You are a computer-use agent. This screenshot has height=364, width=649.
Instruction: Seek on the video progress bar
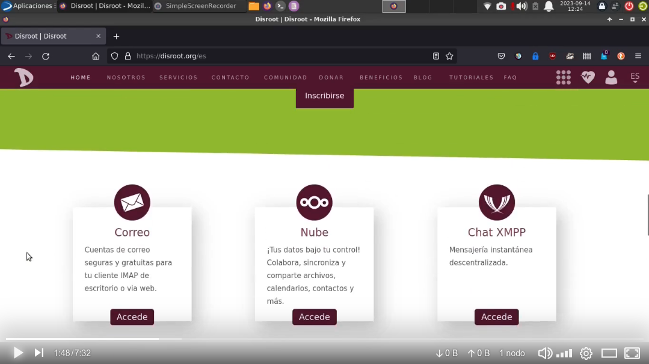click(x=325, y=339)
